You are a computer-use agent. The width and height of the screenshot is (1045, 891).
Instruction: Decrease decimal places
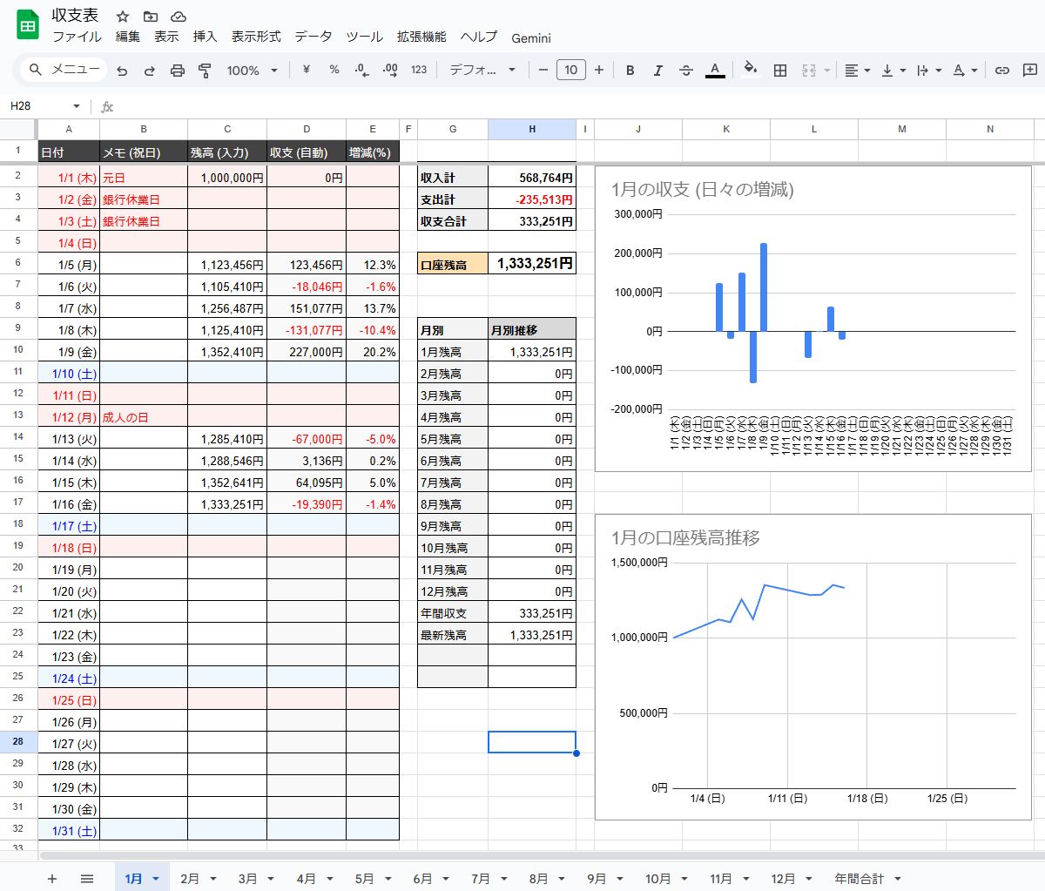(362, 70)
